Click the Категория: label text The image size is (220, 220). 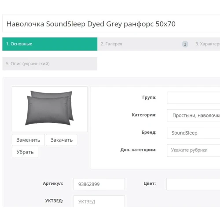click(144, 115)
